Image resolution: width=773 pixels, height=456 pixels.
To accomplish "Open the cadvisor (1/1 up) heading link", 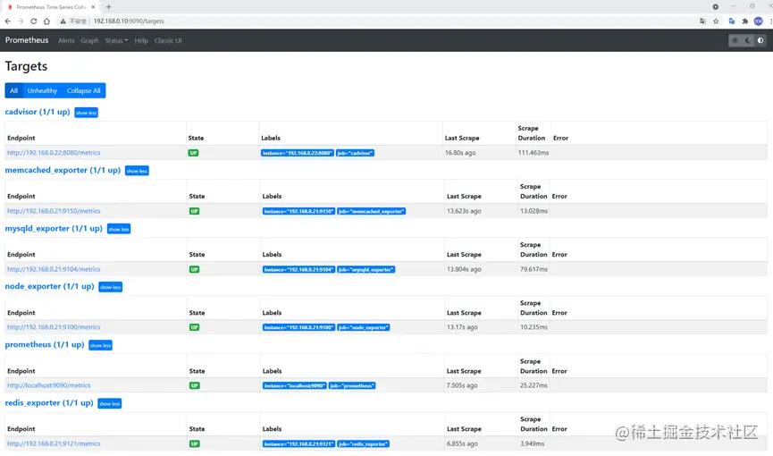I will [x=38, y=112].
